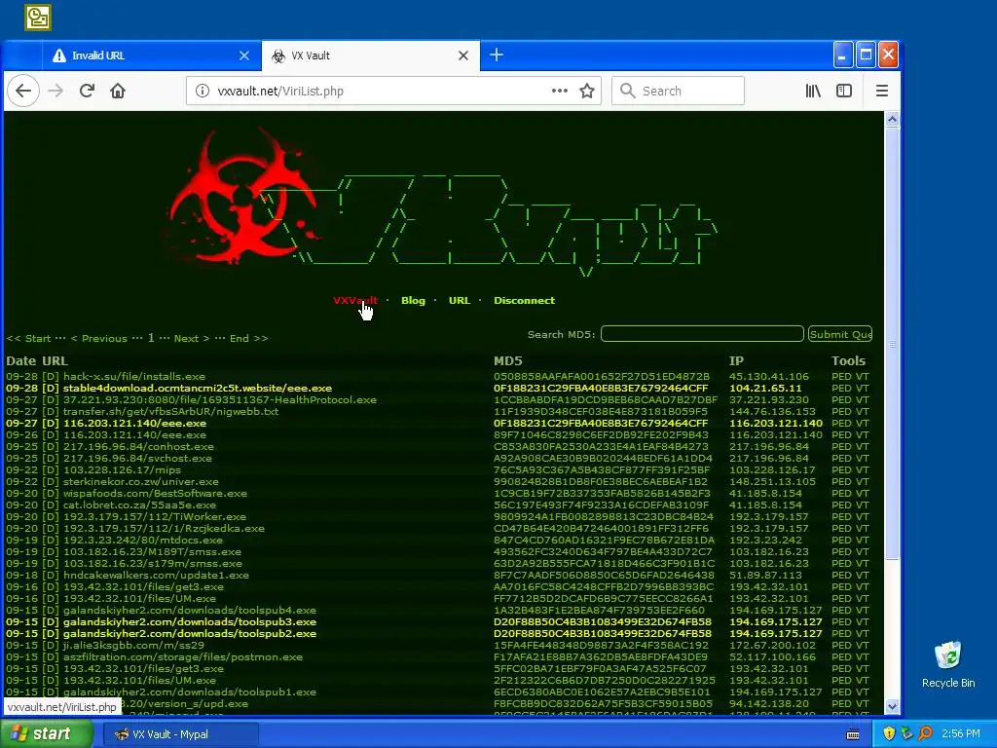
Task: Go to Start pagination link
Action: pyautogui.click(x=28, y=338)
